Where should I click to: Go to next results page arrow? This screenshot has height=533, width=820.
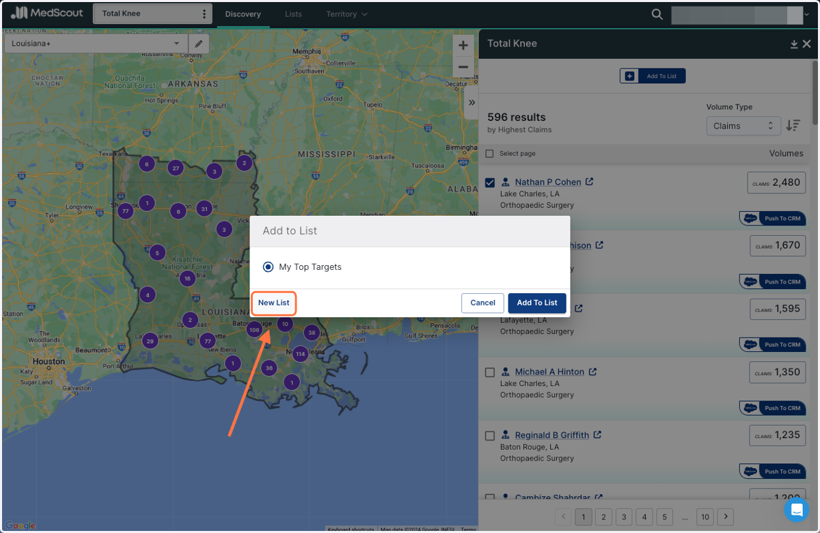[726, 517]
